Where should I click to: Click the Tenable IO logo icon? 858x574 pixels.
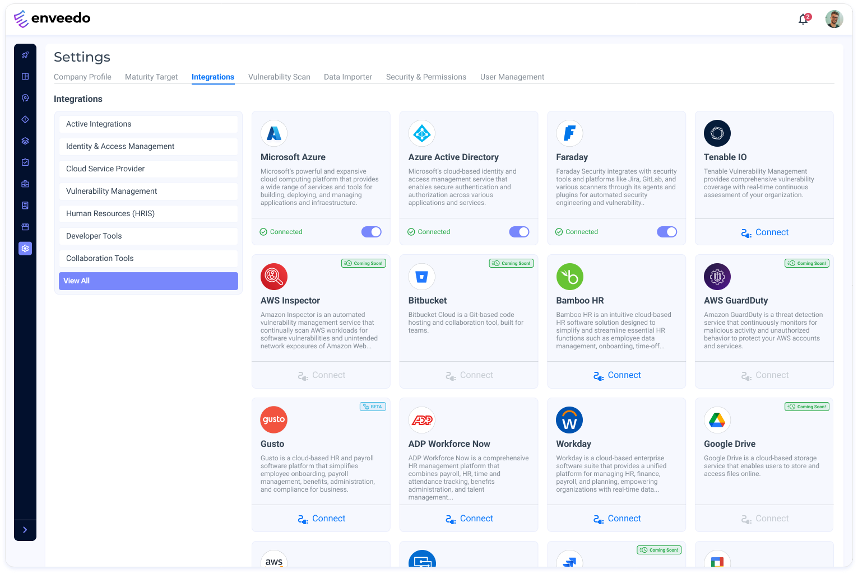717,133
